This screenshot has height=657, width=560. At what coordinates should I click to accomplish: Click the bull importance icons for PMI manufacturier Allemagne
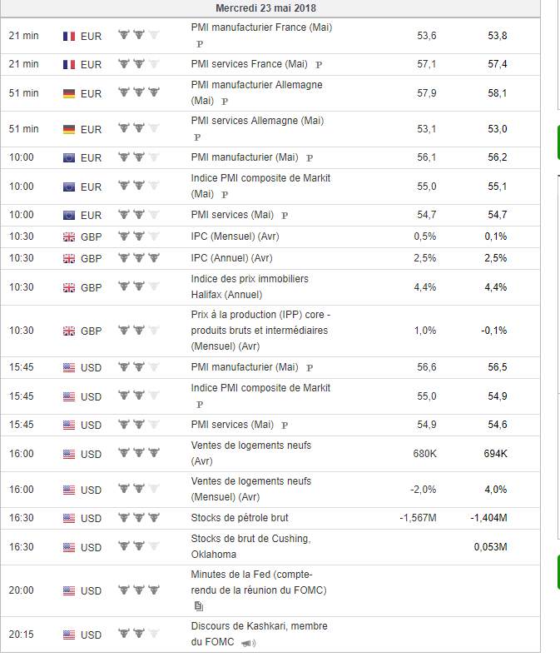(139, 92)
